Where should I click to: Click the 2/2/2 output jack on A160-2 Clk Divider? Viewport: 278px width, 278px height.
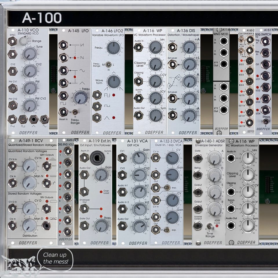[x=249, y=61]
